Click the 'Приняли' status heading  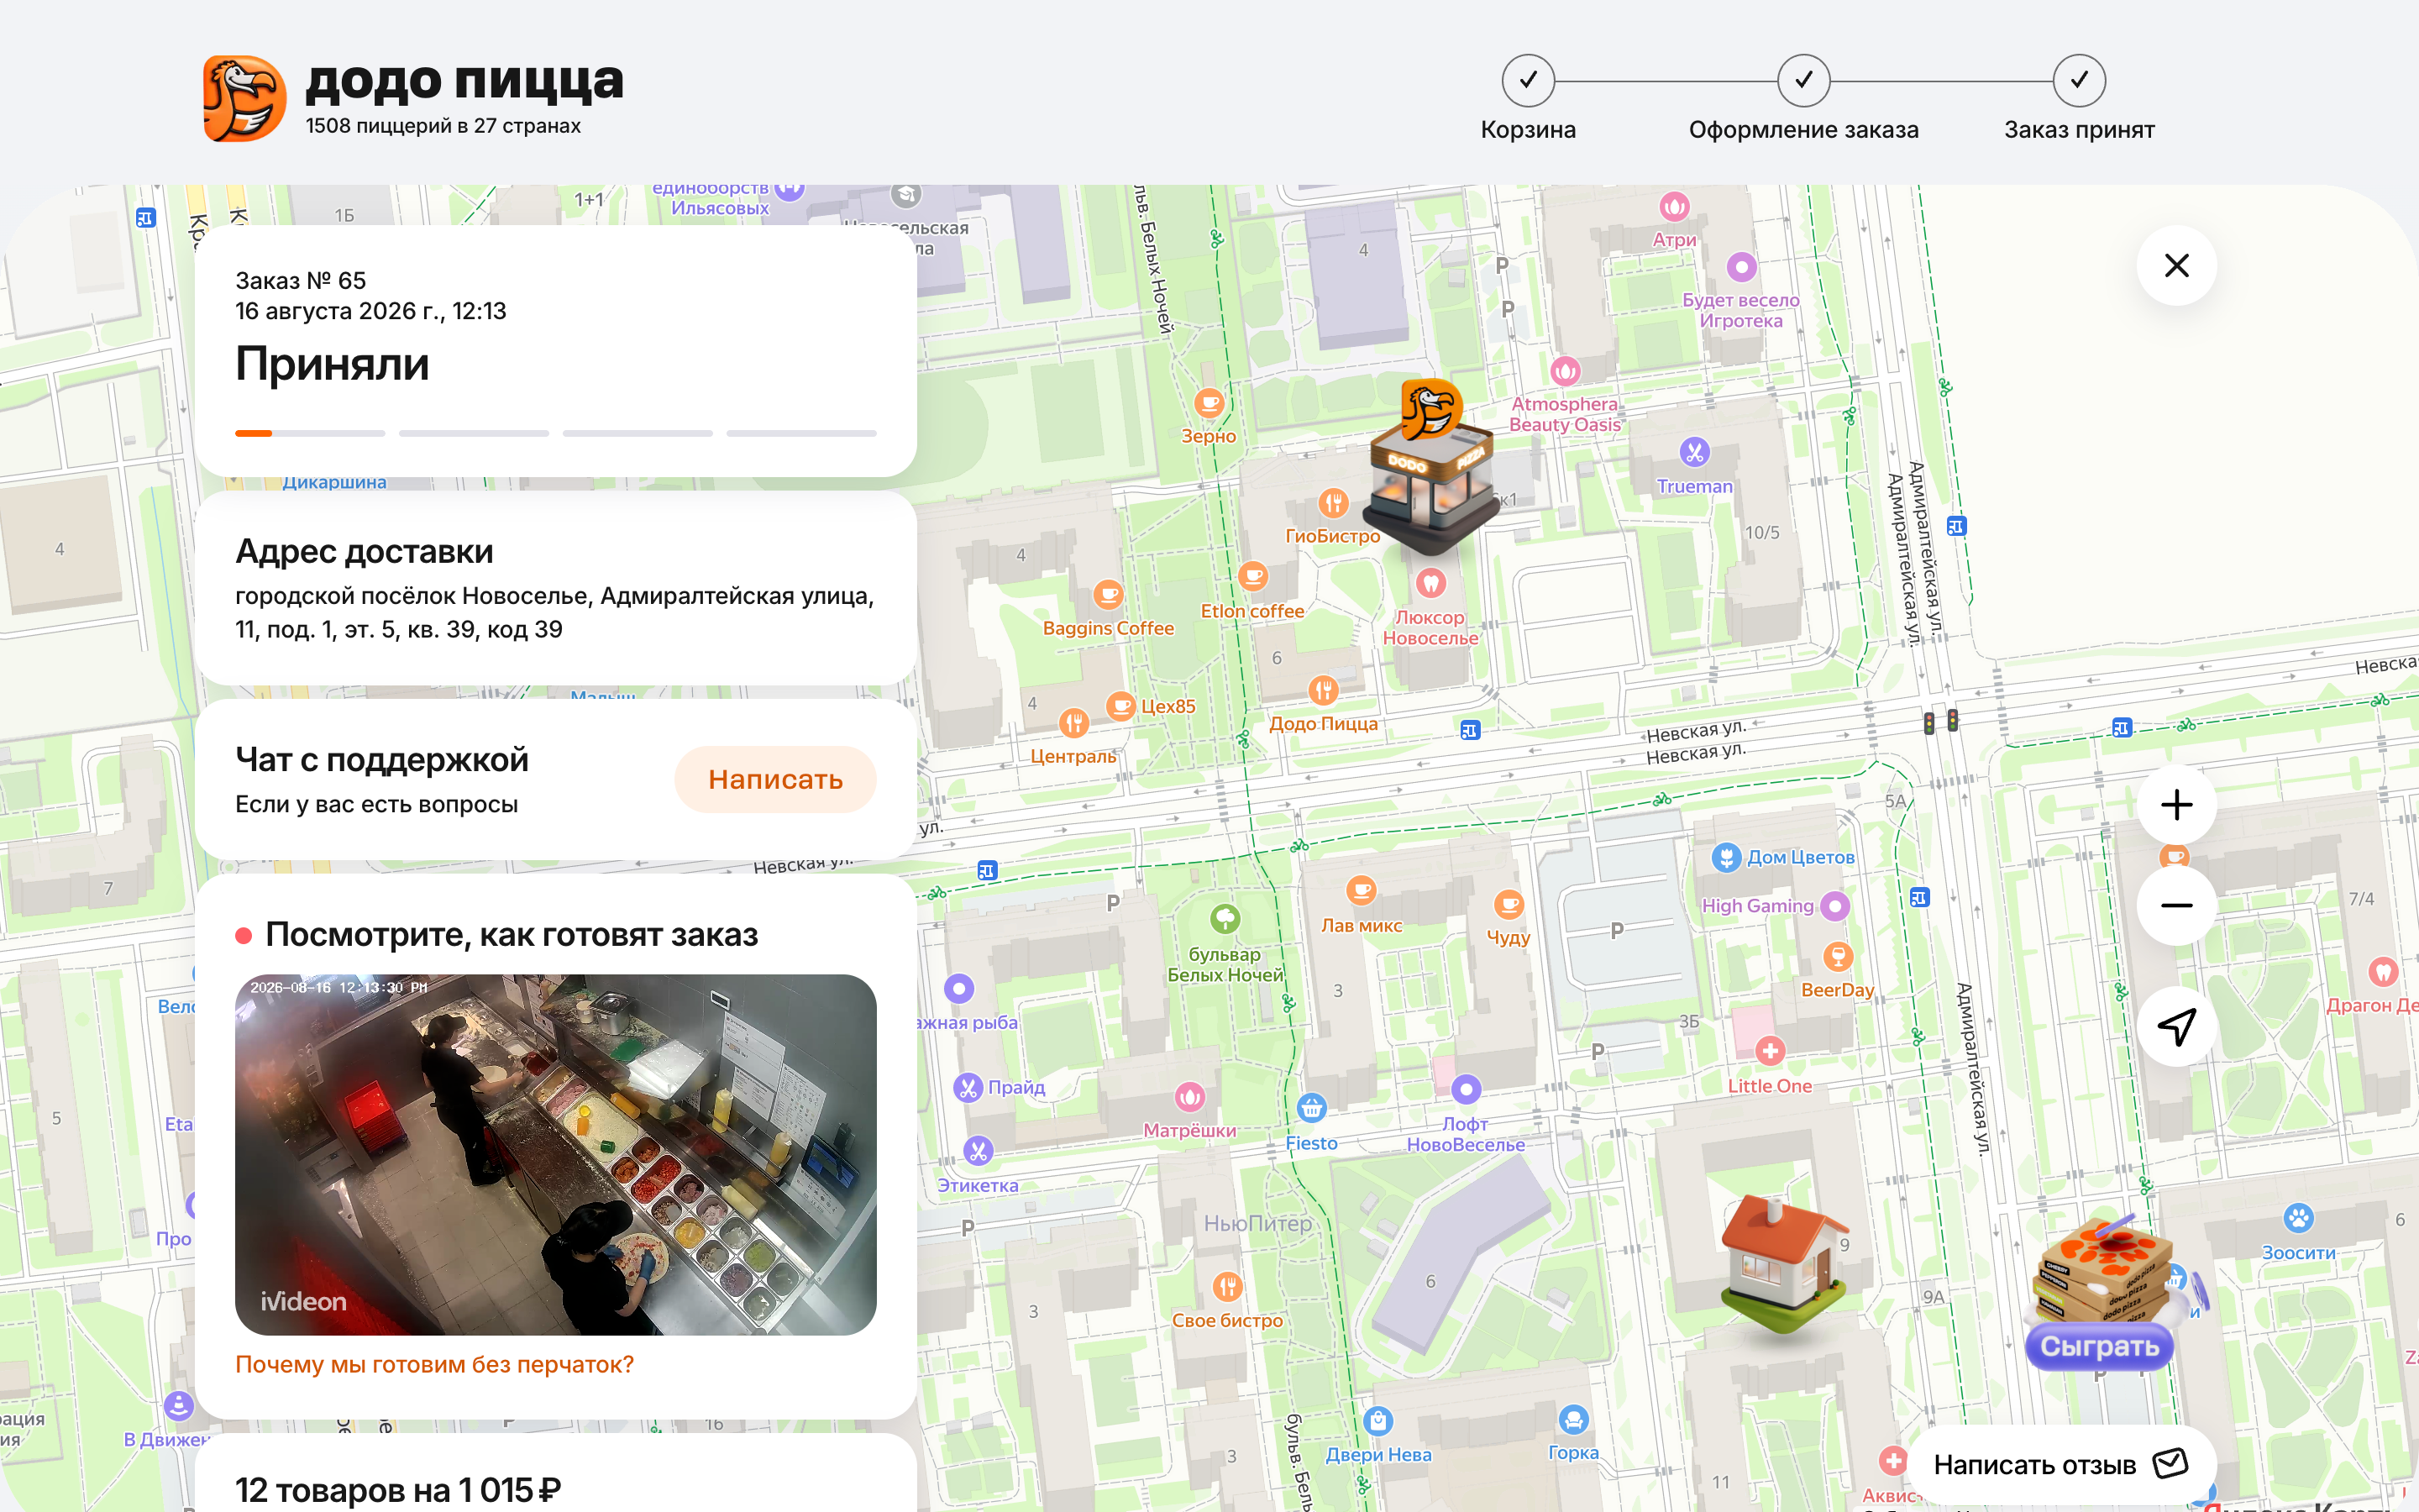pyautogui.click(x=332, y=364)
